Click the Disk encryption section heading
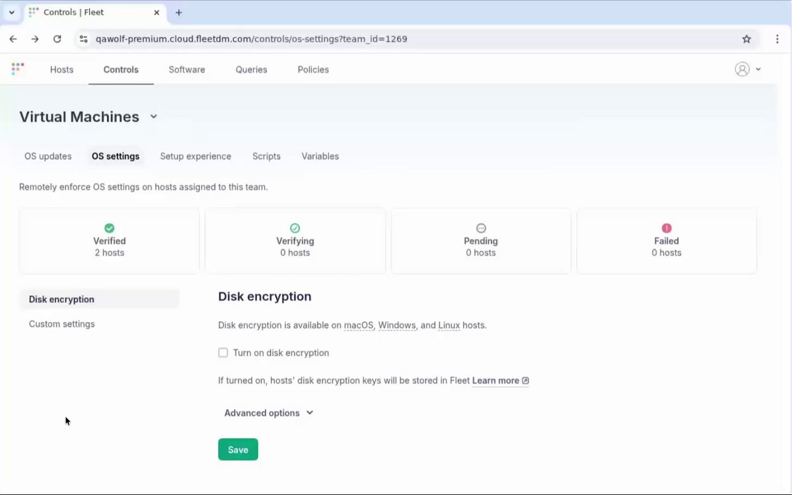This screenshot has height=495, width=792. click(265, 297)
